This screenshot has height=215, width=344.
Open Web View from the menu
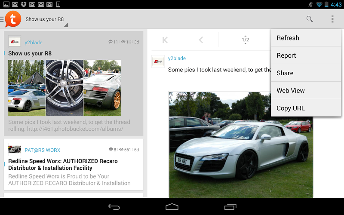tap(306, 91)
